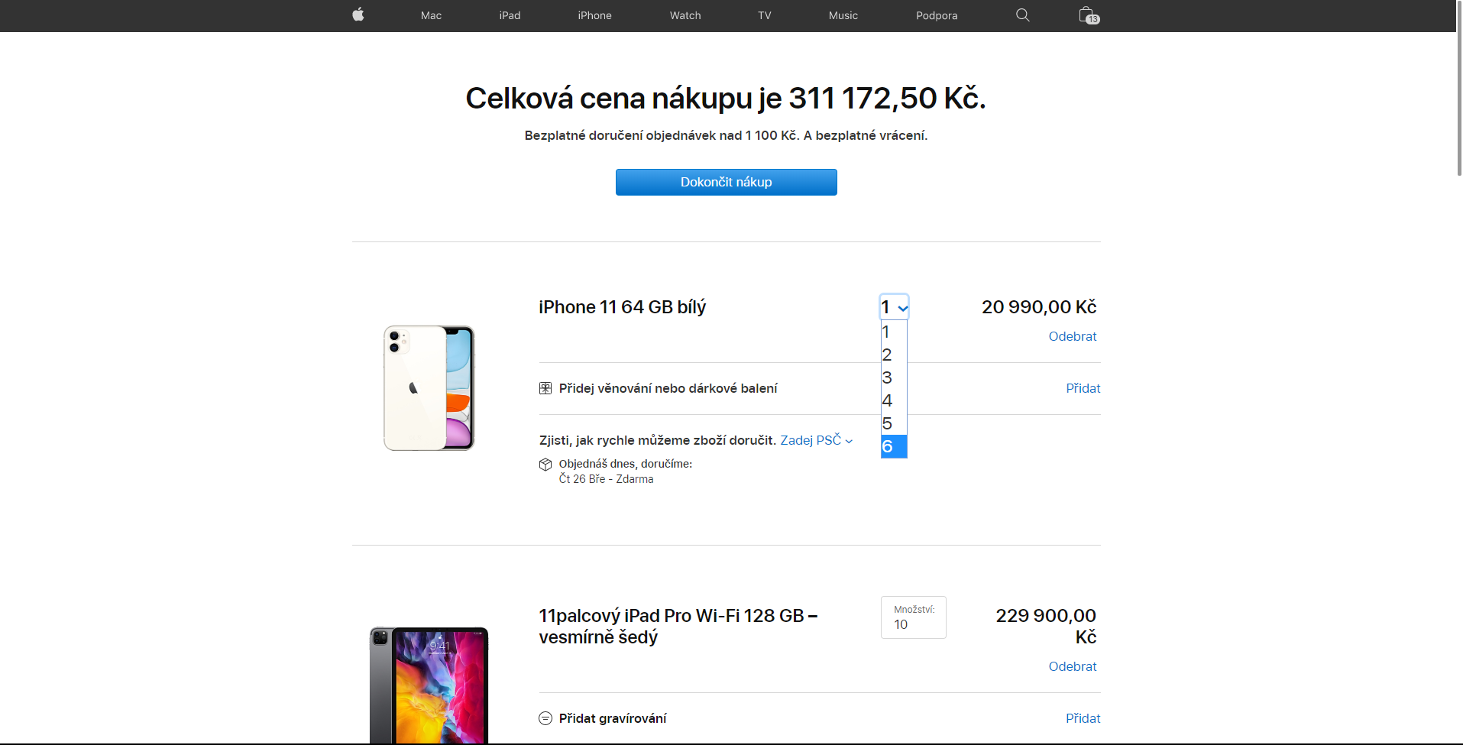
Task: Click the white iPhone 11 thumbnail
Action: [429, 388]
